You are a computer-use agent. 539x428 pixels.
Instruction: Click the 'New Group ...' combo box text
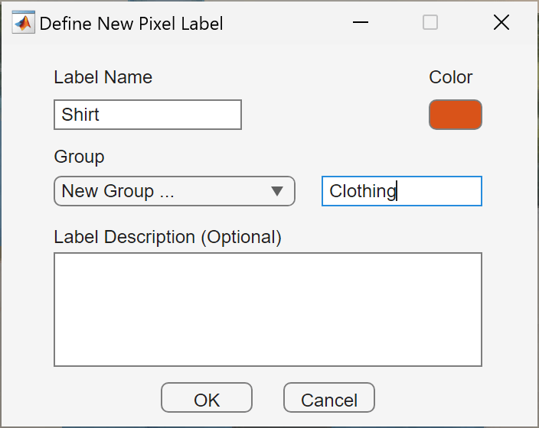pyautogui.click(x=118, y=191)
